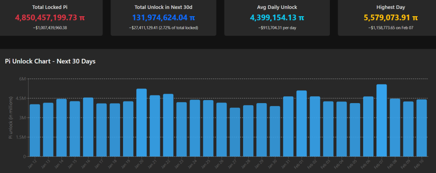Select the shortest bar at Jan 27
436x173 pixels.
pyautogui.click(x=235, y=133)
